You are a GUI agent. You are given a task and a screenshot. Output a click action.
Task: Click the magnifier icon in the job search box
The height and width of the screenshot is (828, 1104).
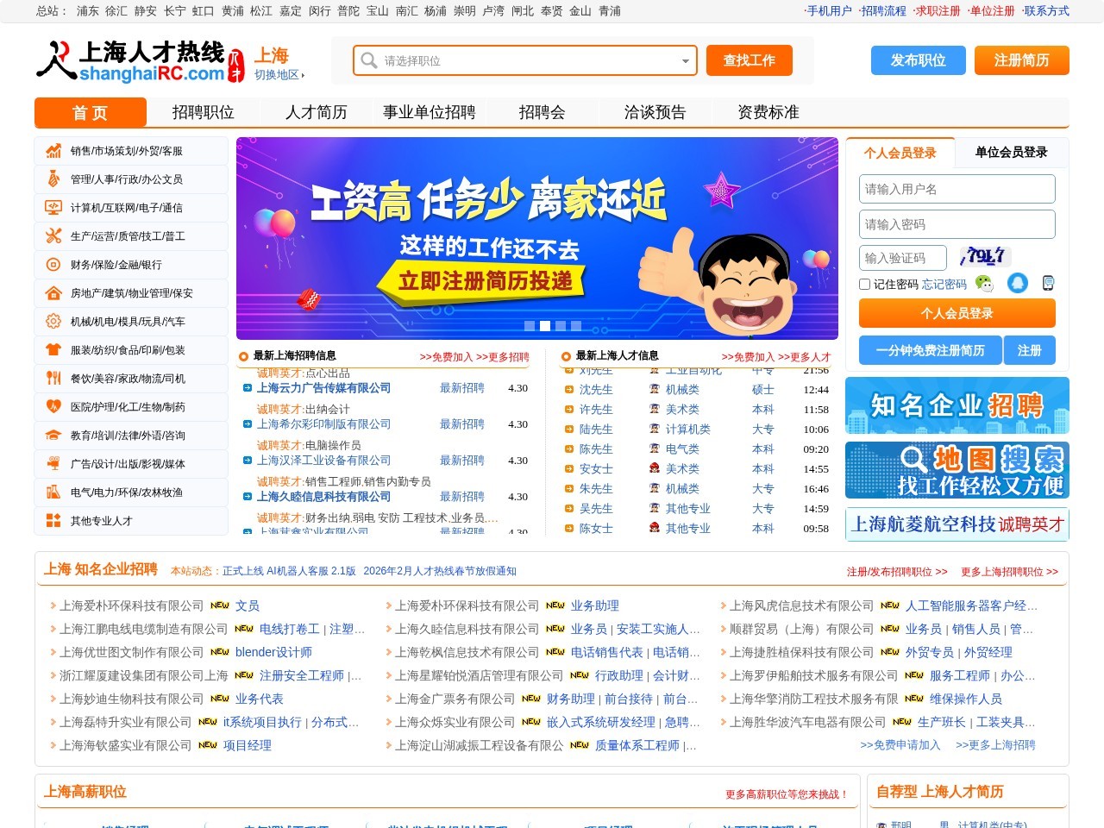point(369,60)
